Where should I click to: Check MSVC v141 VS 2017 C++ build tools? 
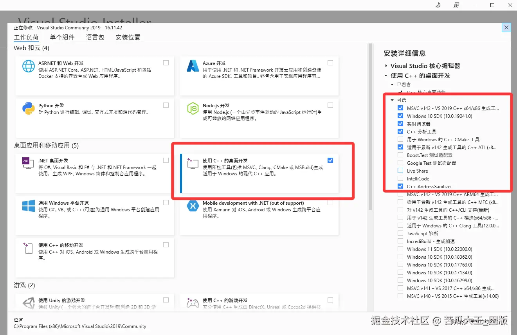[400, 288]
